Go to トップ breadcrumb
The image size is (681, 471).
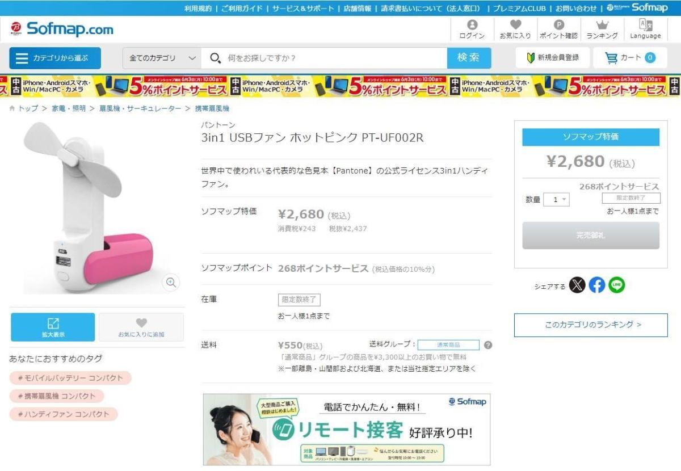tap(28, 108)
